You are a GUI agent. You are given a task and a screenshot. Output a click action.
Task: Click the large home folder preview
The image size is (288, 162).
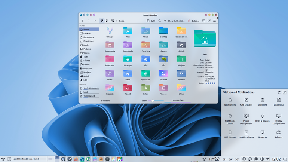[x=205, y=39]
